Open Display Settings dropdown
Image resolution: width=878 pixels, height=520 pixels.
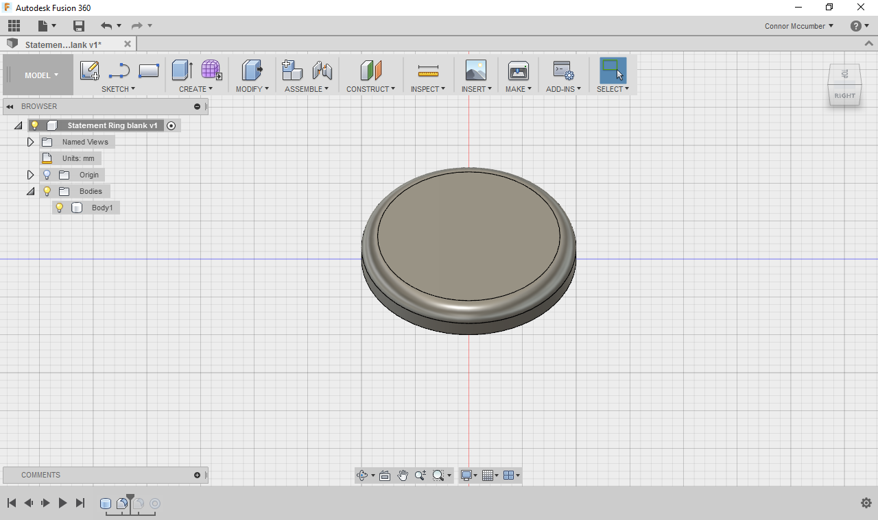click(x=469, y=475)
